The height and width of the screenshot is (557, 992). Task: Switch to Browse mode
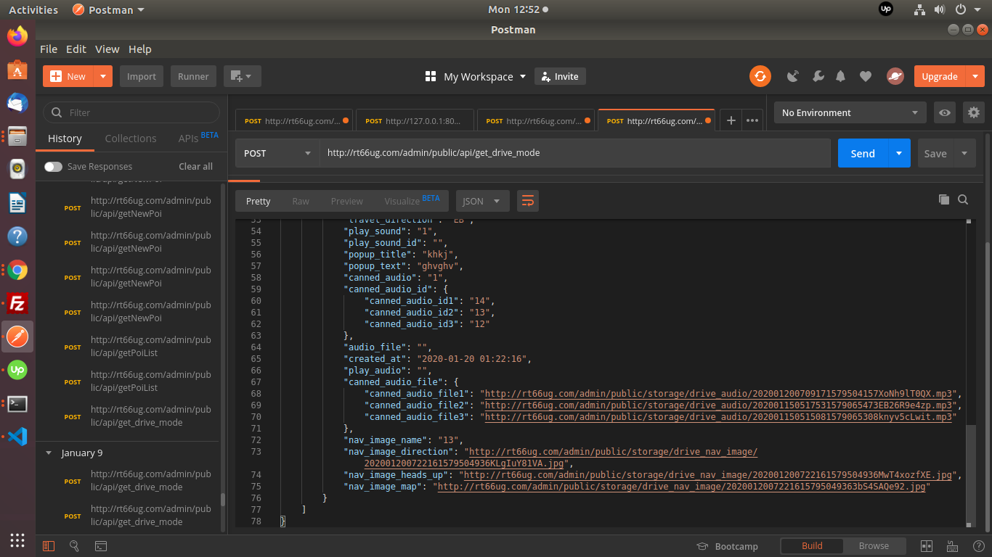point(874,546)
